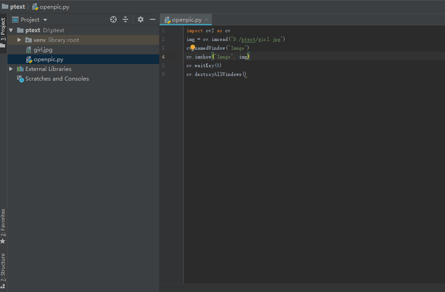Image resolution: width=445 pixels, height=292 pixels.
Task: Click the Hide Project panel icon
Action: click(x=152, y=19)
